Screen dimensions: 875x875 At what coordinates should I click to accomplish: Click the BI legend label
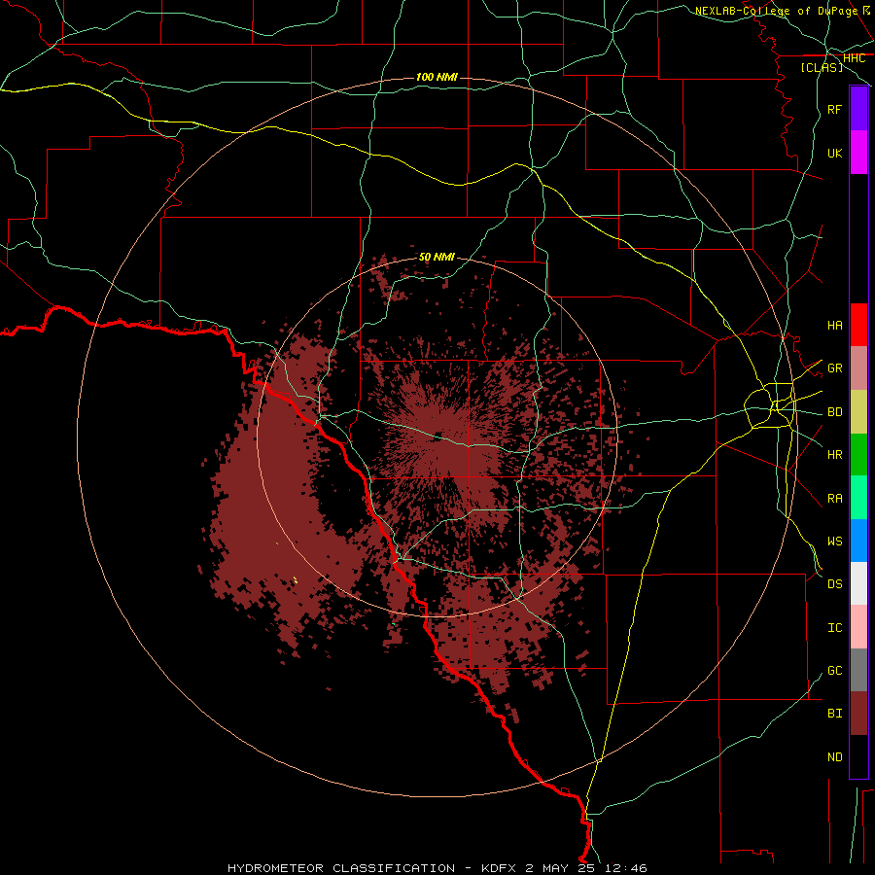tap(834, 714)
